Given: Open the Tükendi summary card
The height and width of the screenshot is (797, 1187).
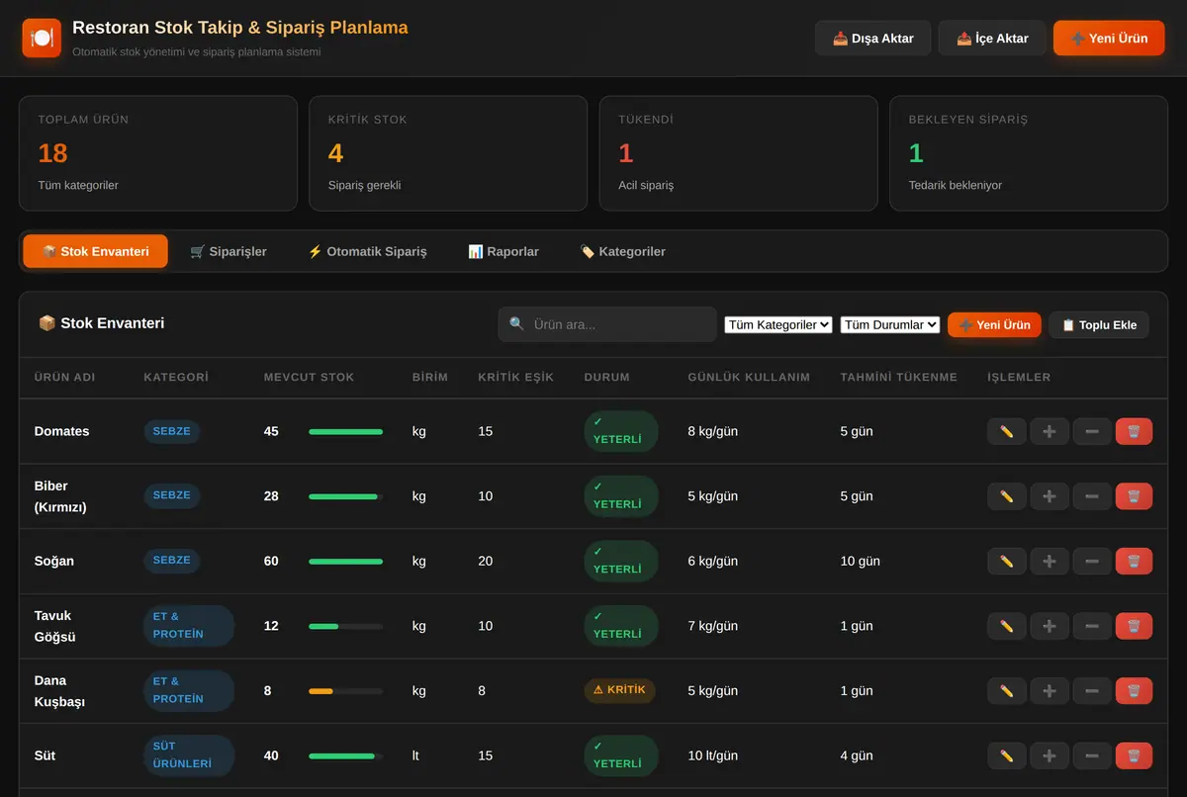Looking at the screenshot, I should pyautogui.click(x=738, y=153).
